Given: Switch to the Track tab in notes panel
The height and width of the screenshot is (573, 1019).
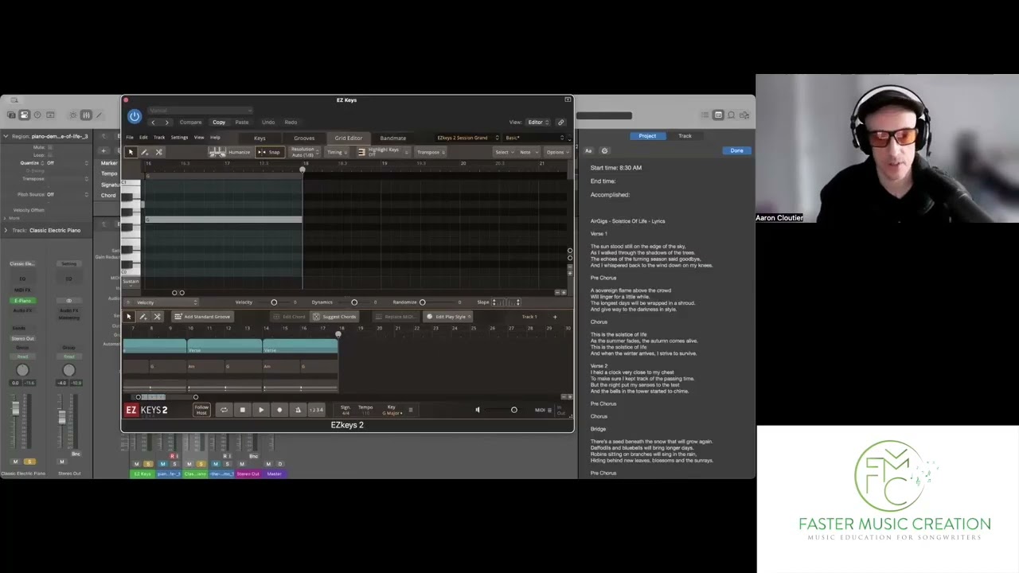Looking at the screenshot, I should 685,136.
